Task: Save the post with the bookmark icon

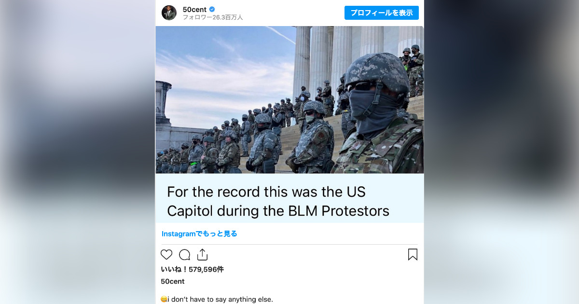Action: pos(413,255)
